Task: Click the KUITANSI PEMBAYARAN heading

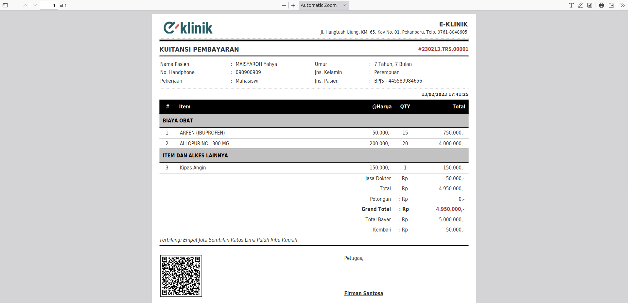Action: [x=199, y=49]
